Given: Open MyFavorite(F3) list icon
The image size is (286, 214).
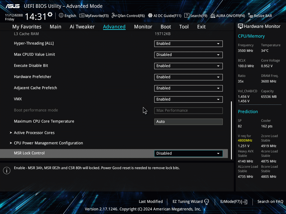Looking at the screenshot, I should (82, 16).
